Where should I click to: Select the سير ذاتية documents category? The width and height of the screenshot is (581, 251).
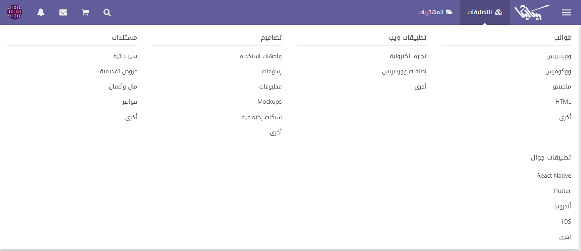[125, 56]
